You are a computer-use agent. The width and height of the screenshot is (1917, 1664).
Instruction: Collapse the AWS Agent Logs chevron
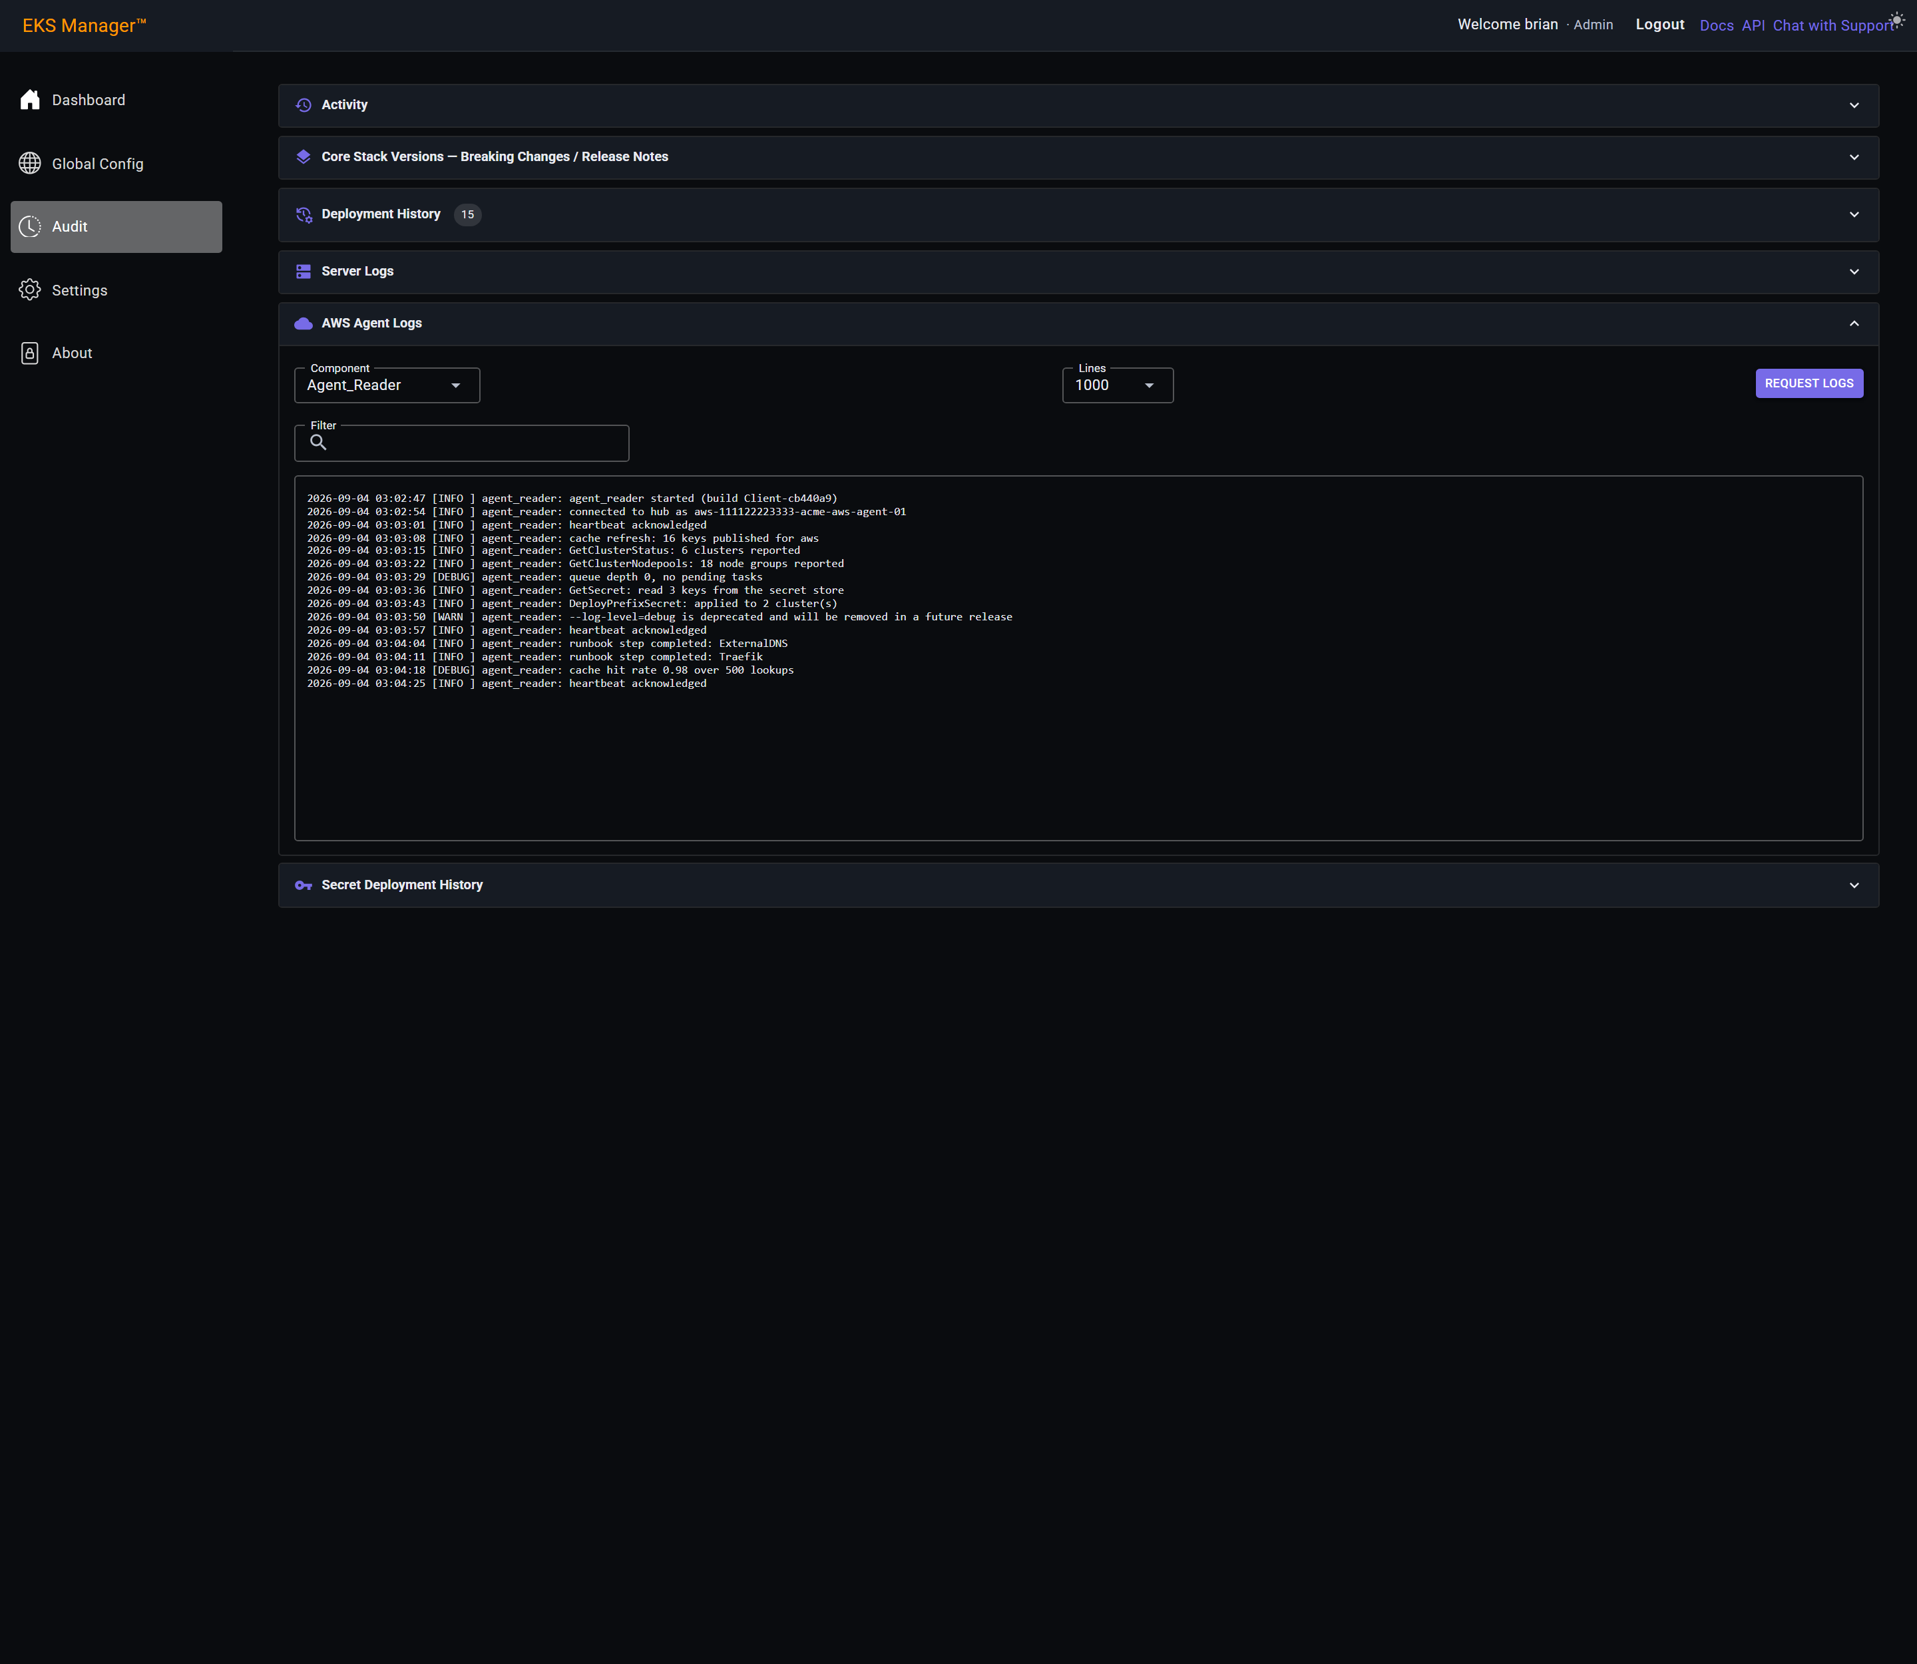click(x=1854, y=323)
